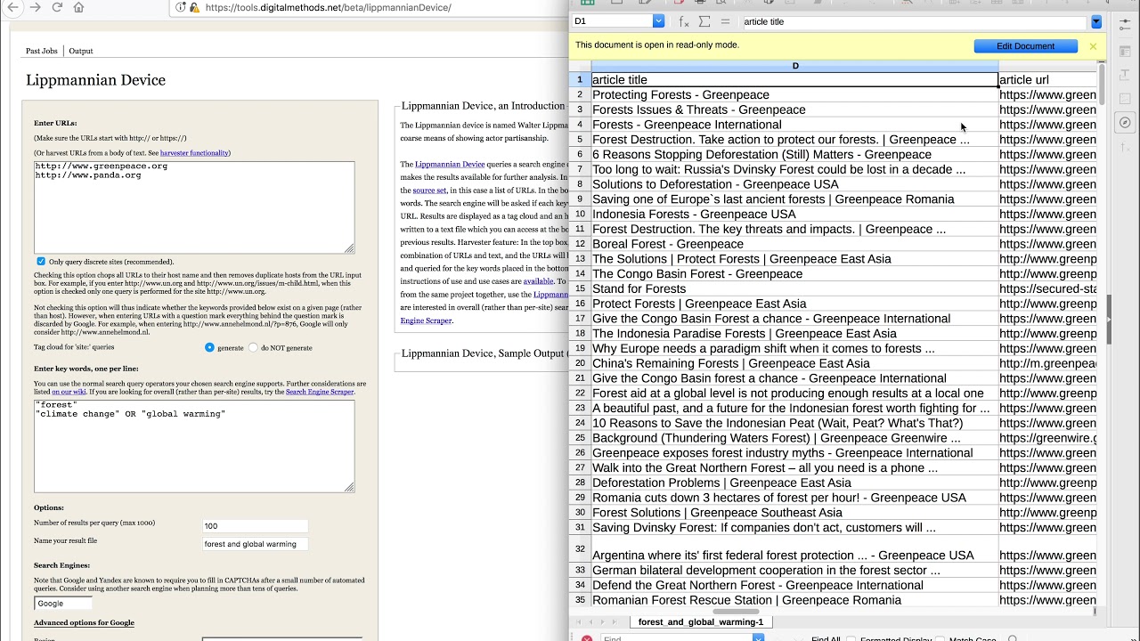Screen dimensions: 1140x641
Task: Go back in the browser
Action: coord(13,7)
